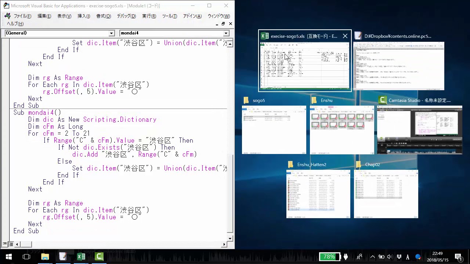470x264 pixels.
Task: Open the 挿入(I) menu
Action: point(84,16)
